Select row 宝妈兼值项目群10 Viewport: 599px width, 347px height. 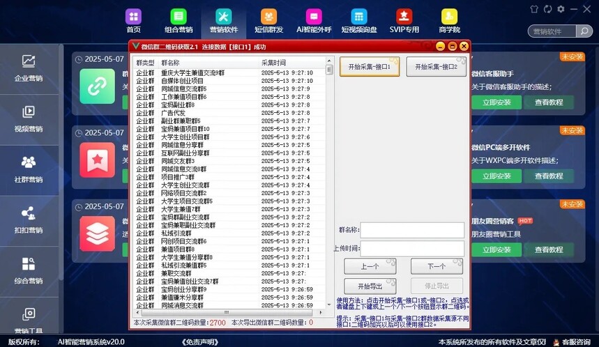(229, 129)
